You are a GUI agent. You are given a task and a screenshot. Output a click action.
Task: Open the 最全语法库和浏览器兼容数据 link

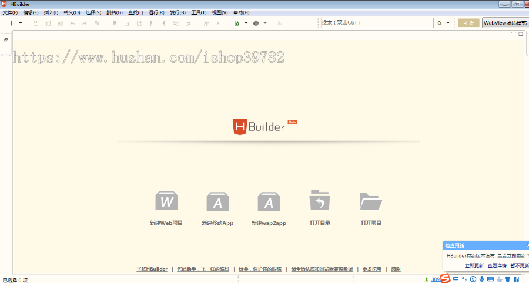[322, 269]
